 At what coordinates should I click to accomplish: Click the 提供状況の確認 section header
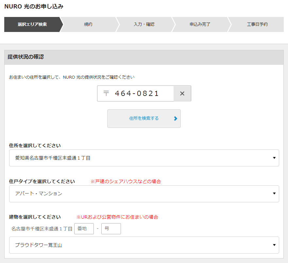pos(144,57)
